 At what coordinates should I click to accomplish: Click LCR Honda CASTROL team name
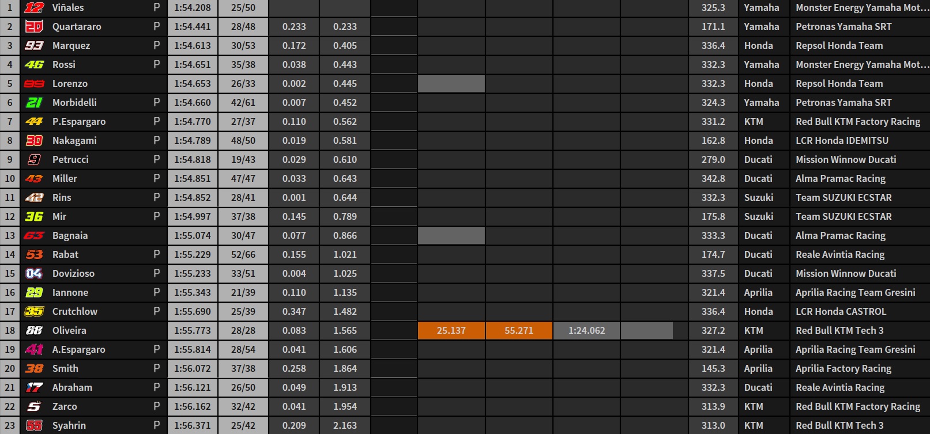[x=841, y=311]
